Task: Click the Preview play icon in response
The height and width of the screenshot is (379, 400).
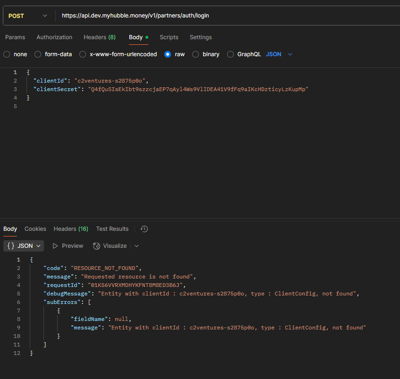Action: (56, 246)
